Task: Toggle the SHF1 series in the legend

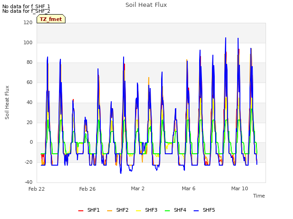Action: pyautogui.click(x=89, y=210)
